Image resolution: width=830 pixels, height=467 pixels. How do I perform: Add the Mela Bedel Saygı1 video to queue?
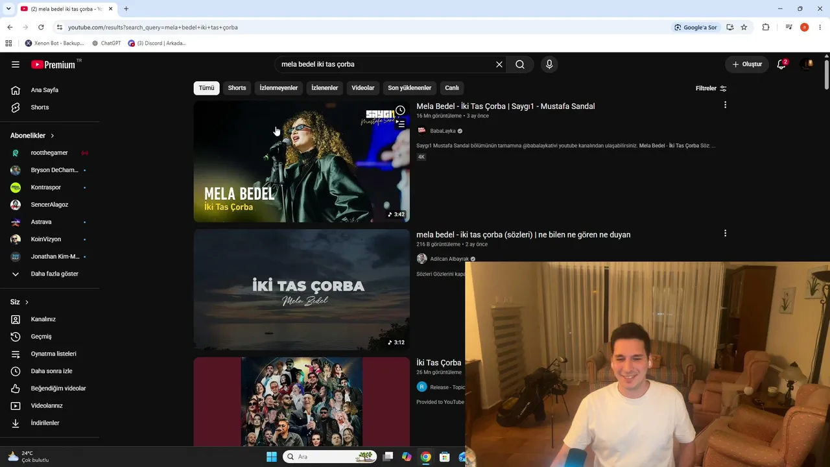point(401,124)
